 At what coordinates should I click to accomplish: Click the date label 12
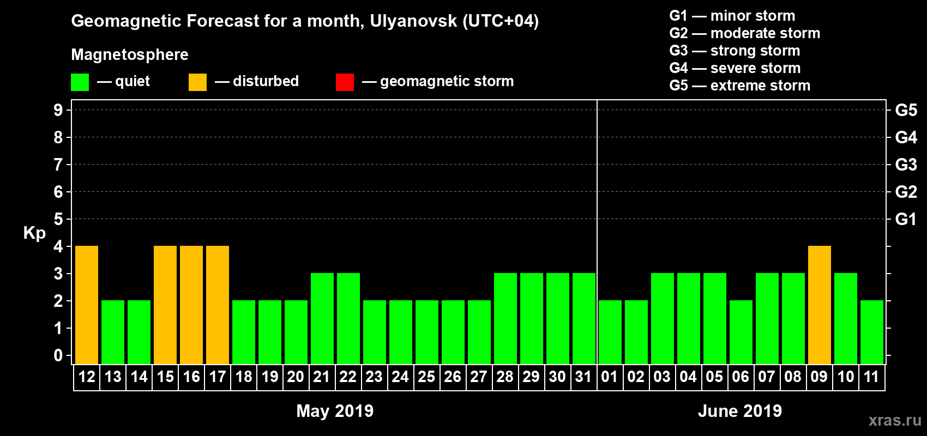(87, 377)
